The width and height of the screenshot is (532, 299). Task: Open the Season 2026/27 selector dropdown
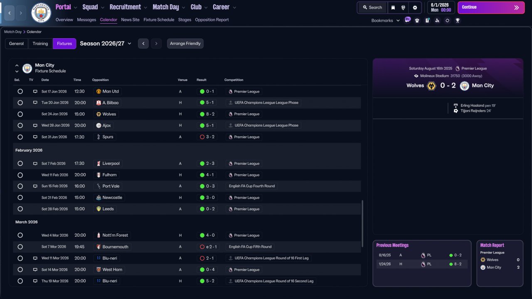coord(106,44)
